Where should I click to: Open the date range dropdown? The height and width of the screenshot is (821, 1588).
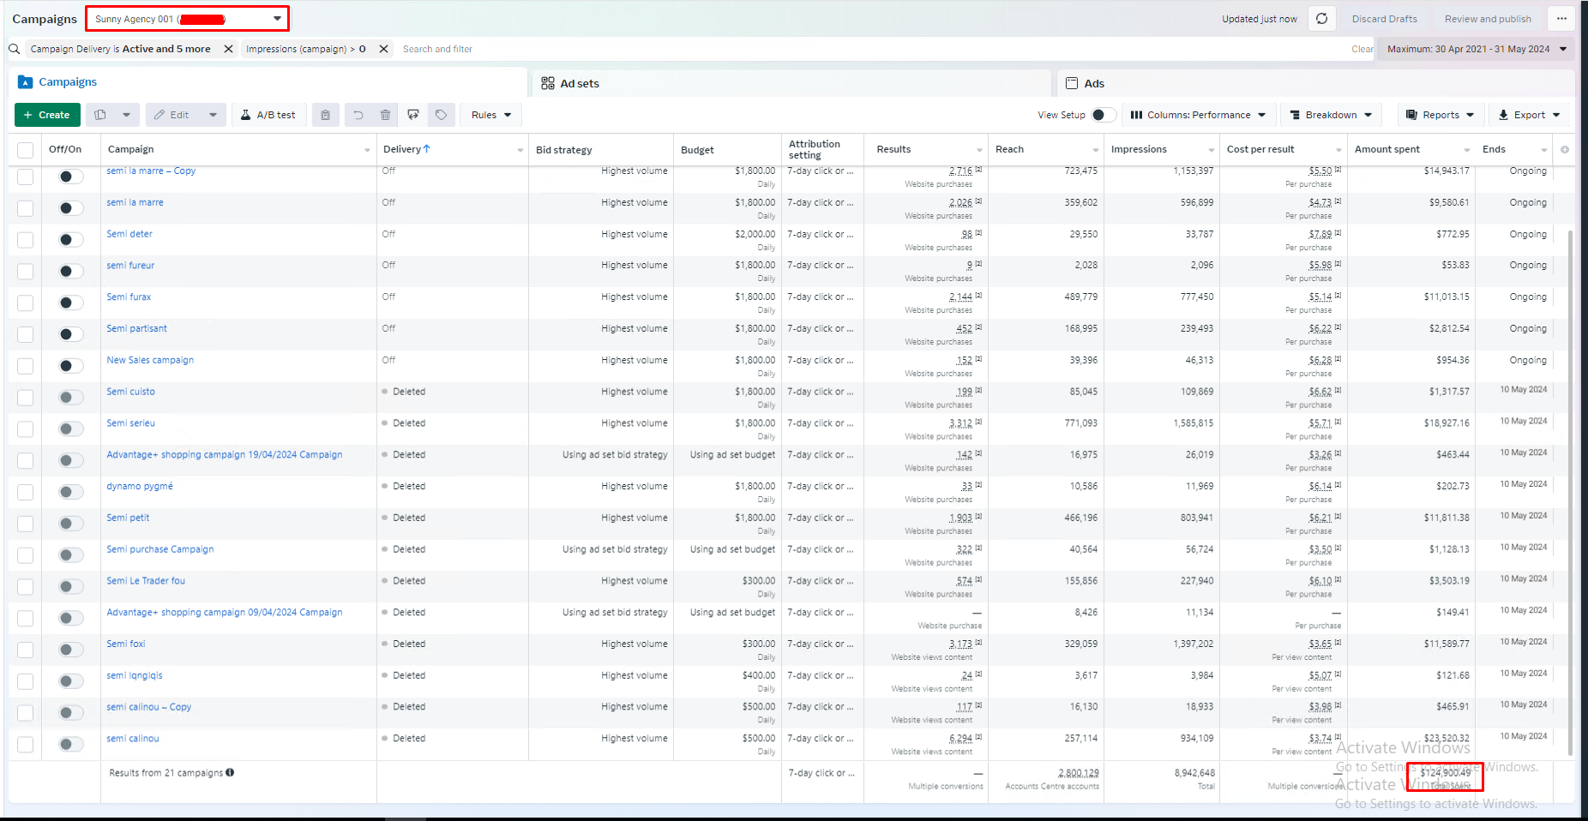click(x=1476, y=49)
